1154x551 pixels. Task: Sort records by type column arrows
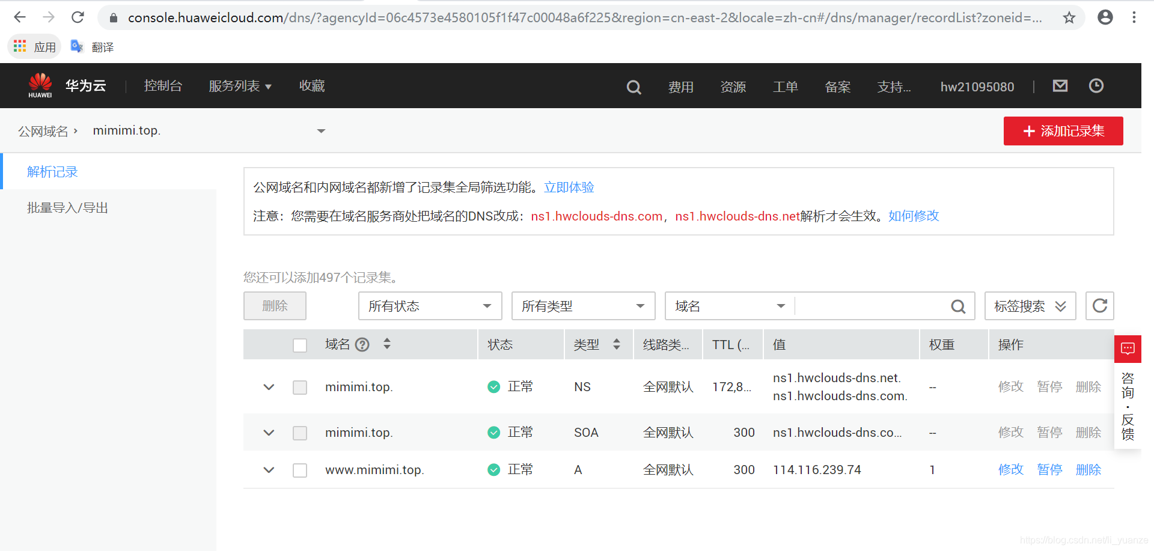(616, 344)
